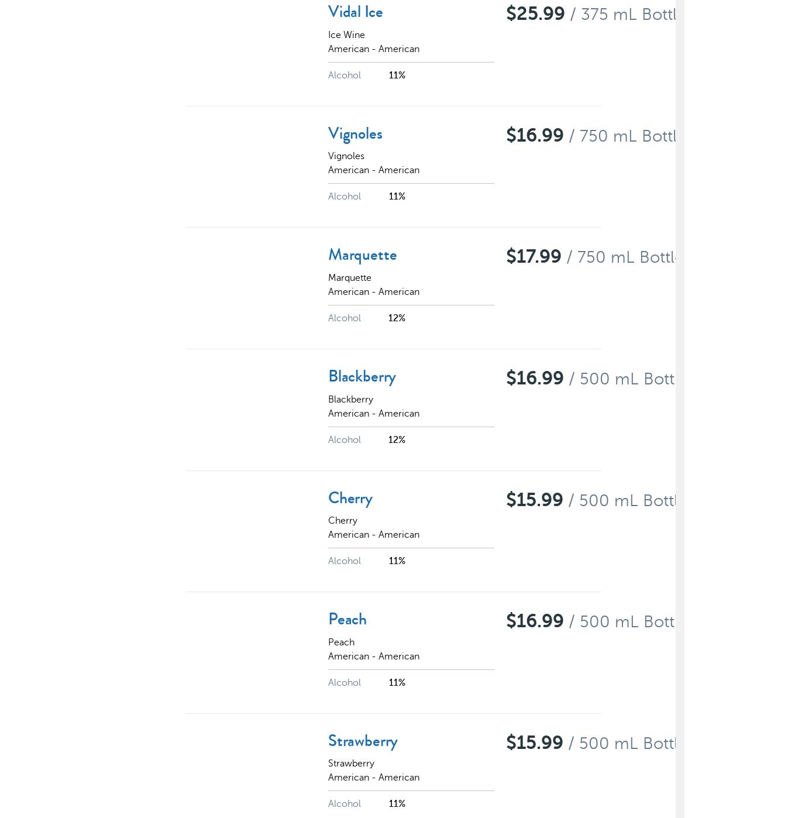Open the Peach wine title link

[x=347, y=620]
